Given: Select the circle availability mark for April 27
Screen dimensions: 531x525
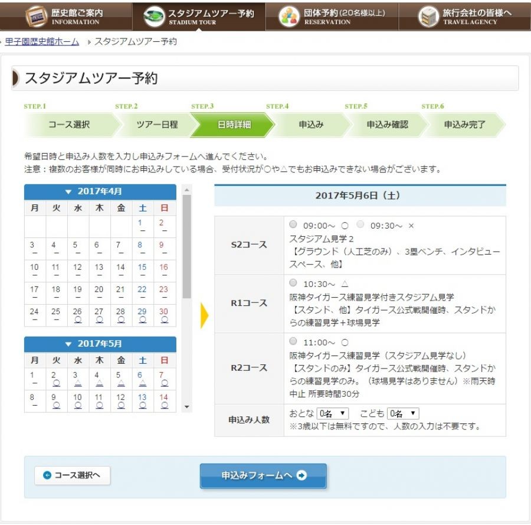Looking at the screenshot, I should pyautogui.click(x=100, y=319).
